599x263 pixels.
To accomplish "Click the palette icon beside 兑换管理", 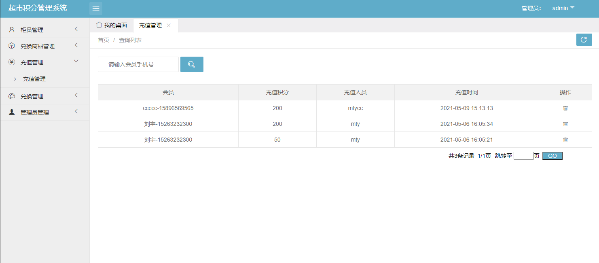I will pyautogui.click(x=12, y=96).
